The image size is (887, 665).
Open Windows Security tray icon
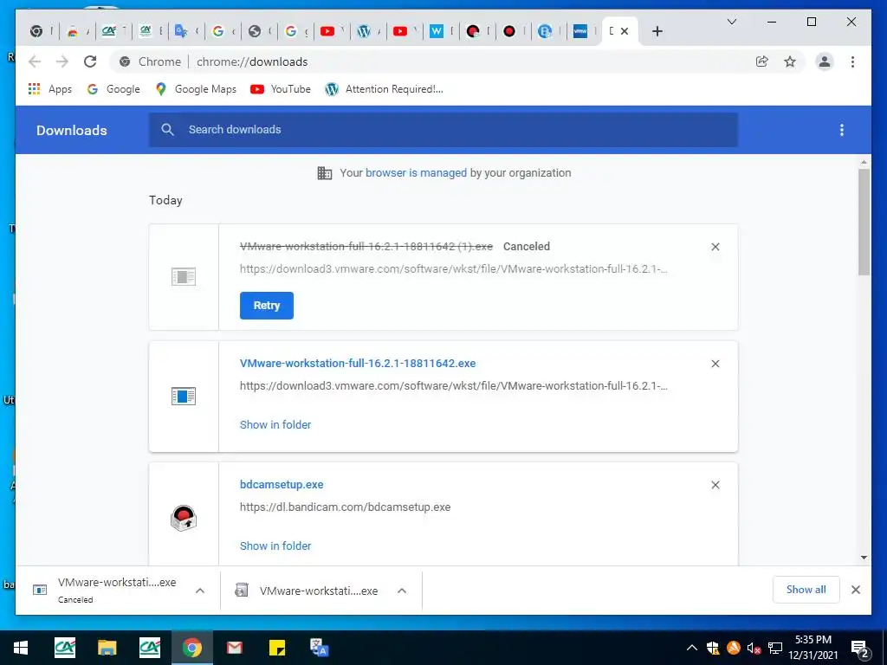713,648
